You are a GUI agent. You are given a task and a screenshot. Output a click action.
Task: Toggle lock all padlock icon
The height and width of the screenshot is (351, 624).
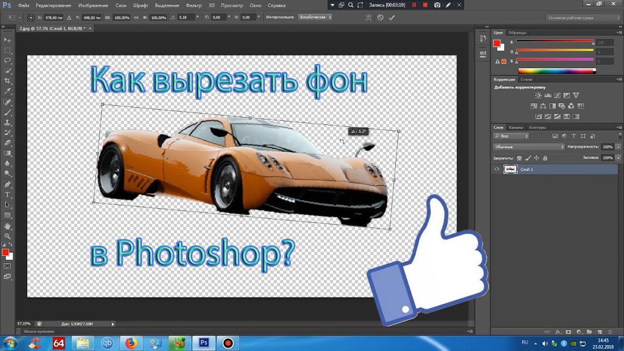click(x=545, y=158)
